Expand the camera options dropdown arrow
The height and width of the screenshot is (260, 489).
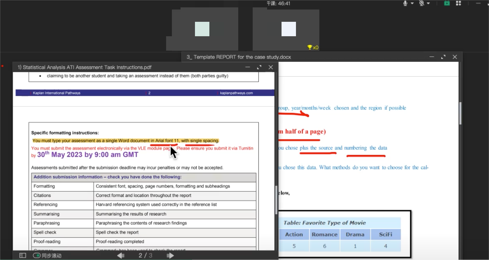click(x=428, y=3)
